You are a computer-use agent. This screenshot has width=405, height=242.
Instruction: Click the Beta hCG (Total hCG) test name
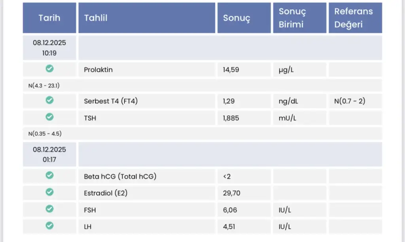click(x=120, y=176)
